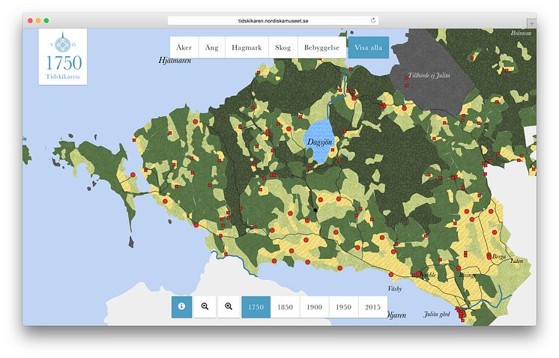
Task: Switch to the 1850 map
Action: pyautogui.click(x=285, y=307)
